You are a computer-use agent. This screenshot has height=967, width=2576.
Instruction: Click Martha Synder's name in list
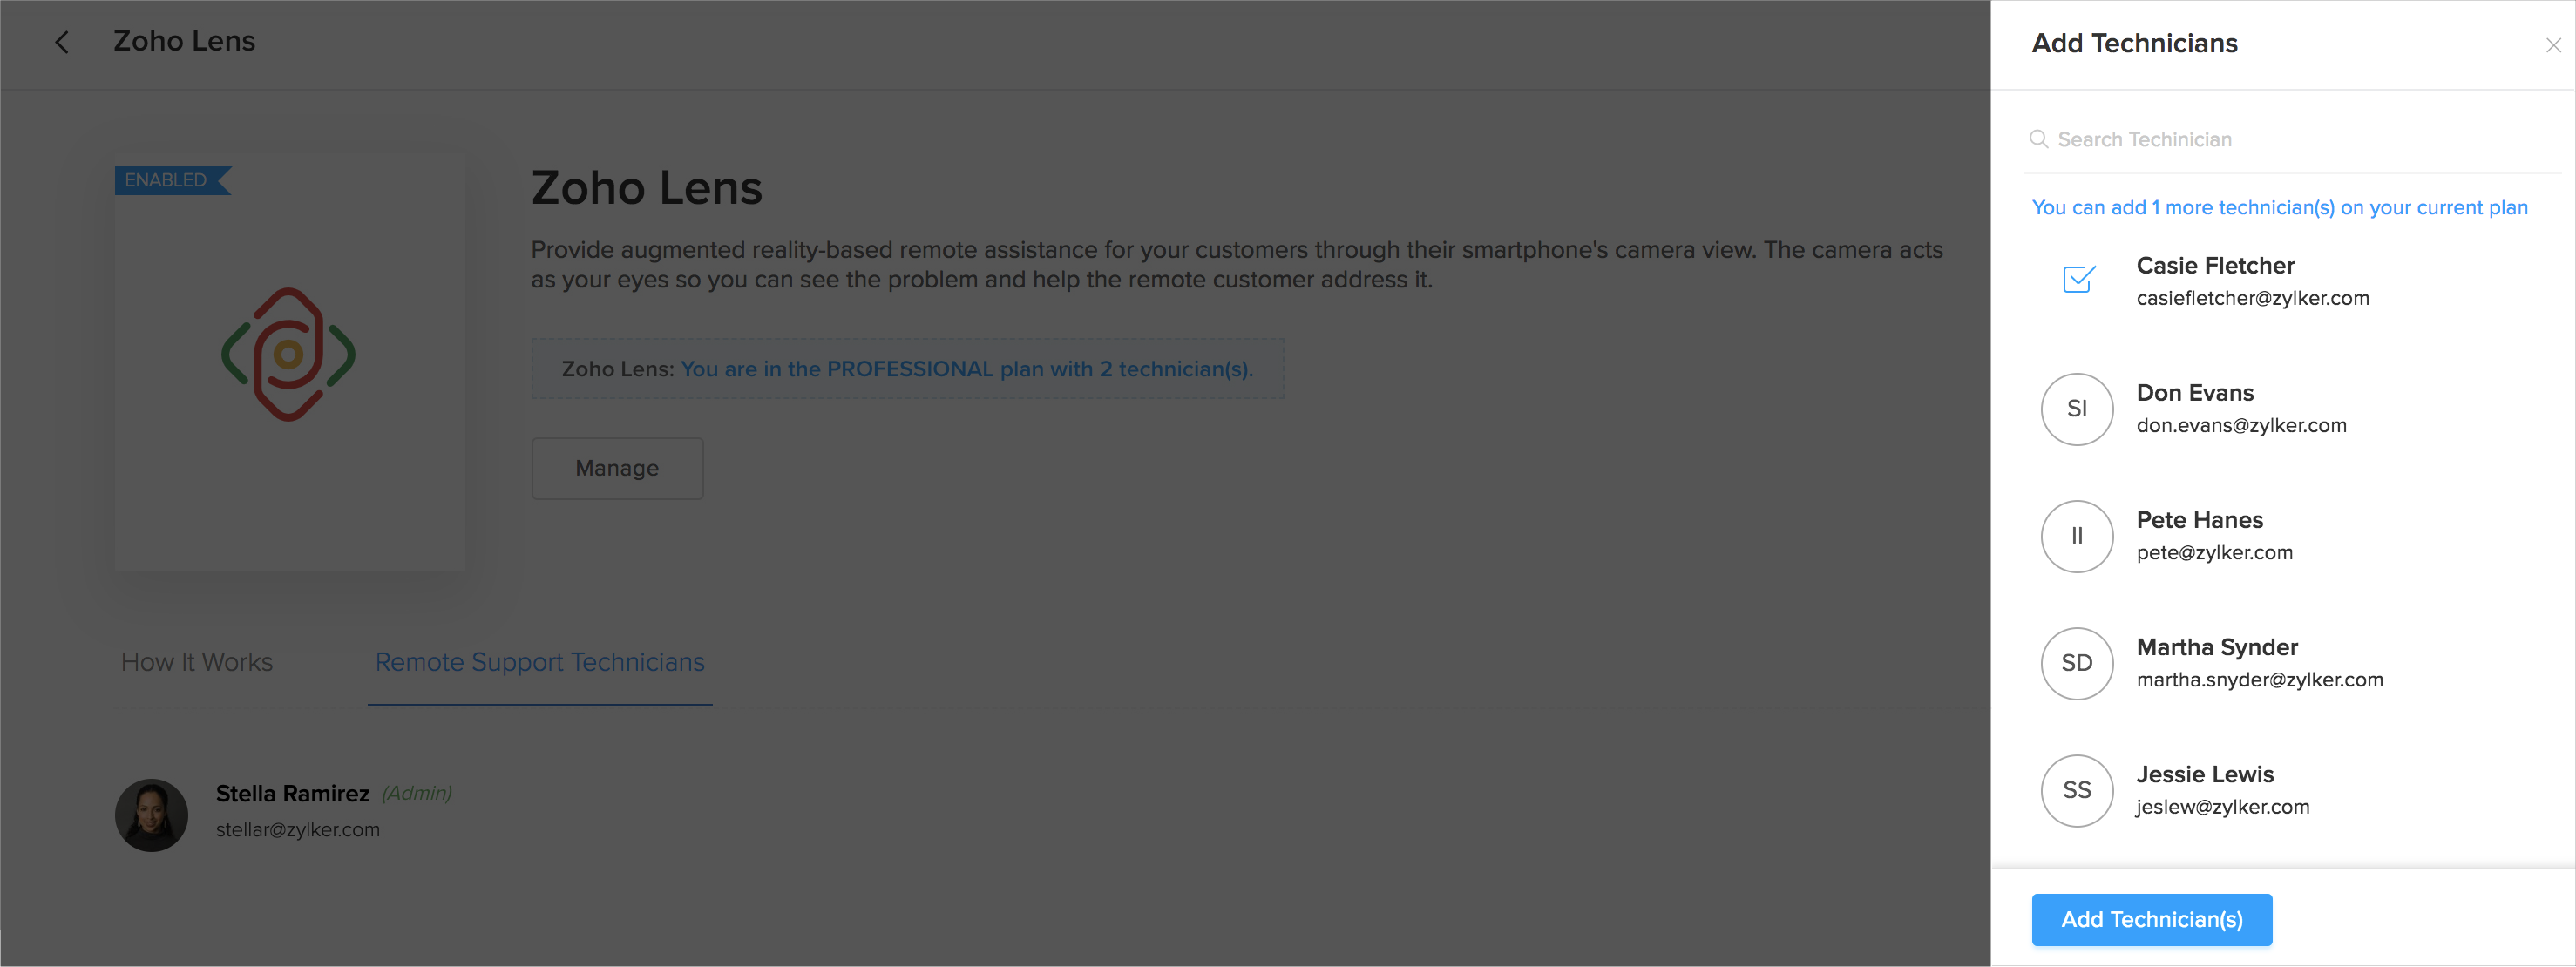point(2217,647)
